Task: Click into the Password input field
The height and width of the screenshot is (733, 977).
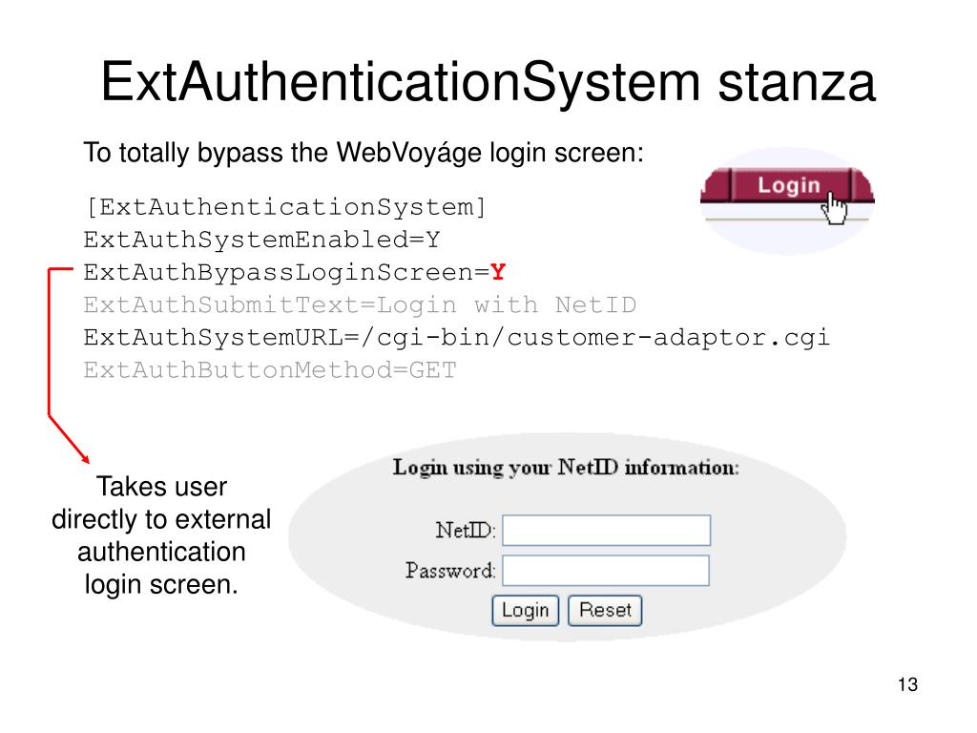Action: coord(606,571)
